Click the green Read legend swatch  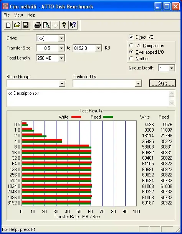108,117
